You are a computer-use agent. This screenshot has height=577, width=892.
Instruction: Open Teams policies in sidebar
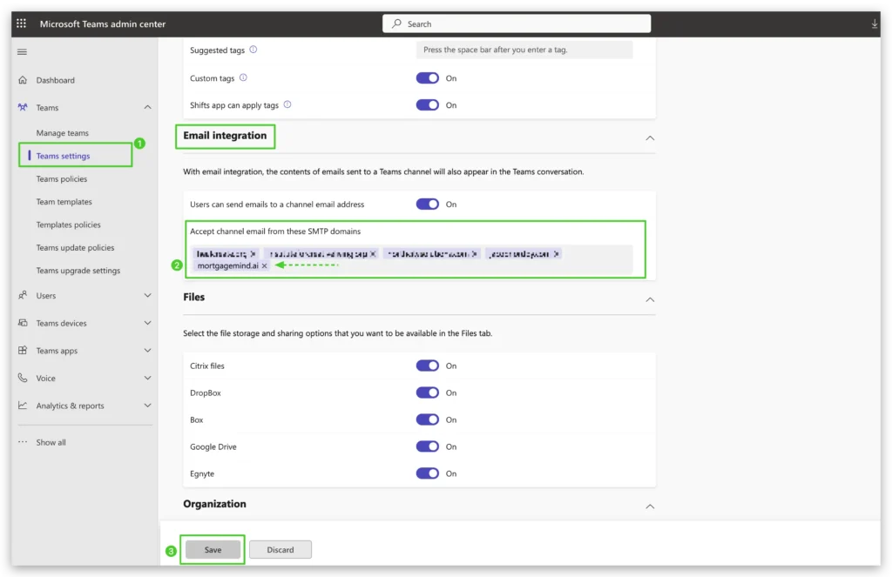click(x=62, y=179)
